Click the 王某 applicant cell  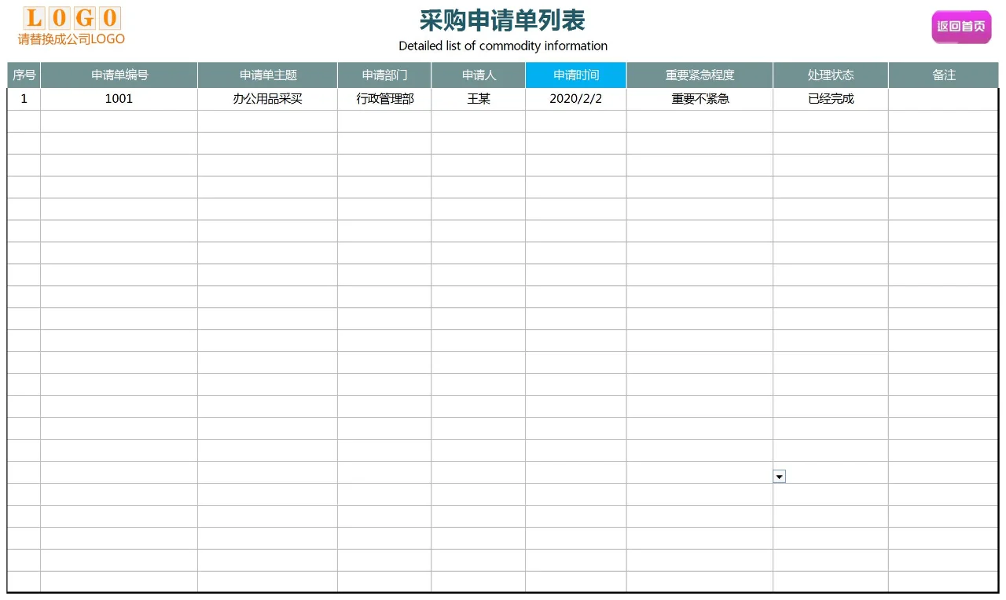479,98
